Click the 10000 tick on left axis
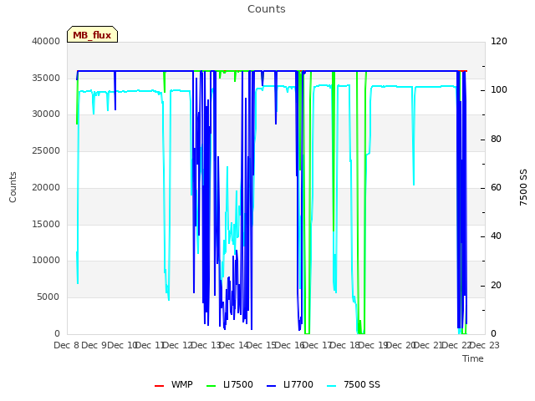The image size is (535, 401). [46, 260]
